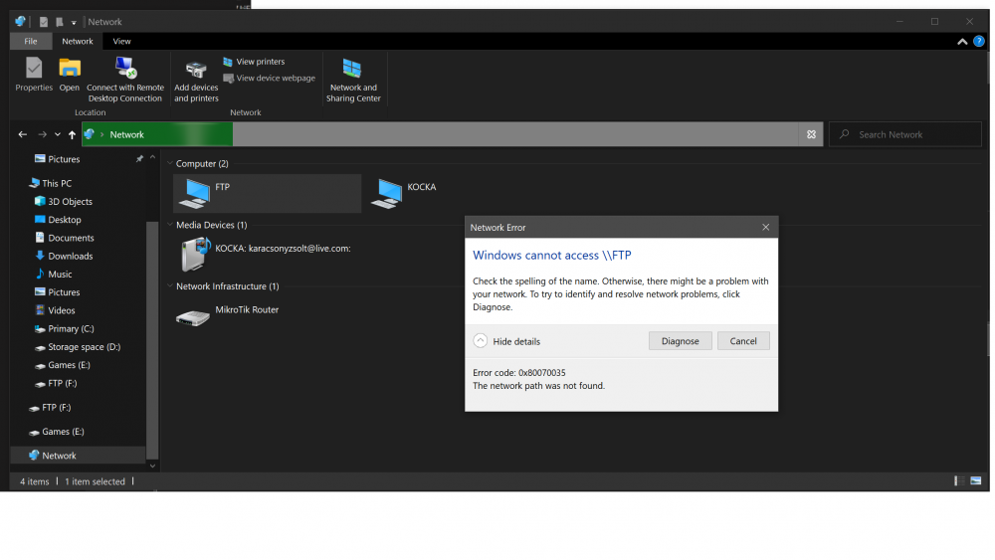Open the Primary (C:) drive
The image size is (995, 560).
pyautogui.click(x=71, y=328)
